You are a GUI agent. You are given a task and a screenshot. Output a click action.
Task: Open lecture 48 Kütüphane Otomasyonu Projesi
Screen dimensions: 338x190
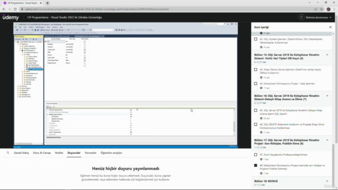[292, 167]
